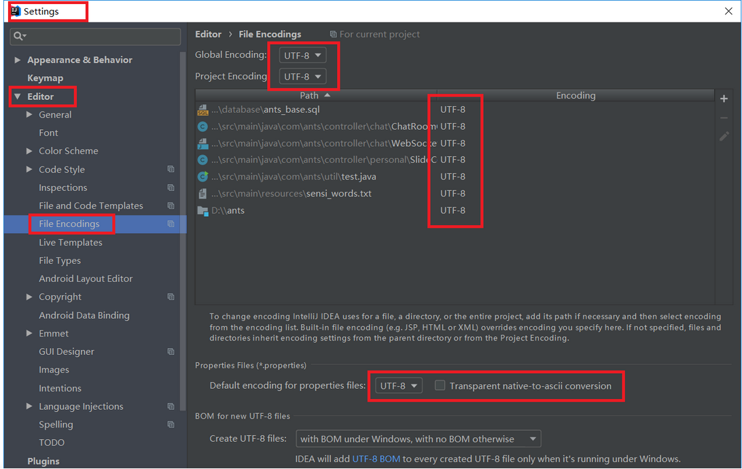
Task: Click the project-level icon beside Code Style
Action: coord(171,169)
